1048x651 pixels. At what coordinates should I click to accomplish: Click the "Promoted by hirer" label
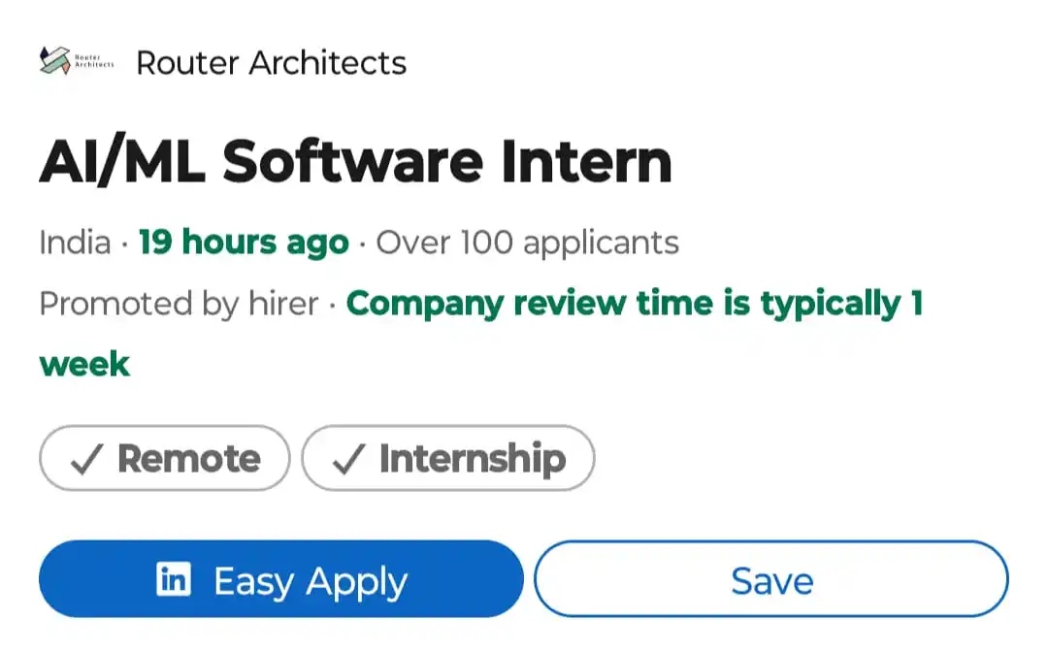point(179,304)
